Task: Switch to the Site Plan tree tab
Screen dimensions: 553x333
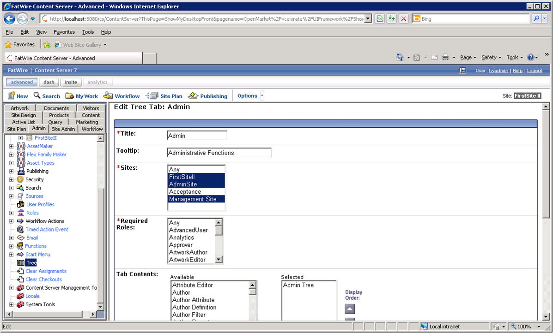Action: 17,129
